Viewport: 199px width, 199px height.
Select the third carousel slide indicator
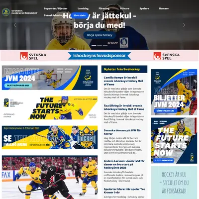[105, 45]
